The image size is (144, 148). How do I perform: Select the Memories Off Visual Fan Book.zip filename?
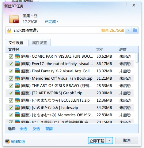57,78
